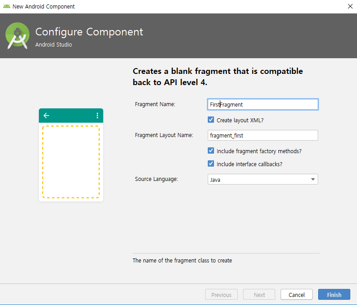Close the New Android Component dialog
The height and width of the screenshot is (305, 357).
[x=350, y=6]
